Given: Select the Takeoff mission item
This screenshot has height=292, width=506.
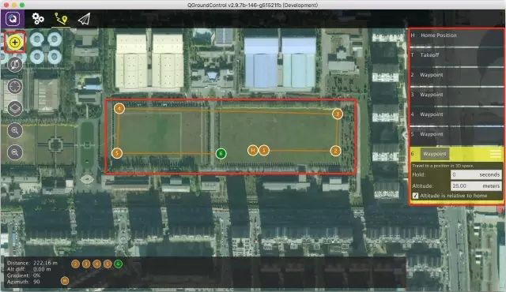Looking at the screenshot, I should click(456, 55).
